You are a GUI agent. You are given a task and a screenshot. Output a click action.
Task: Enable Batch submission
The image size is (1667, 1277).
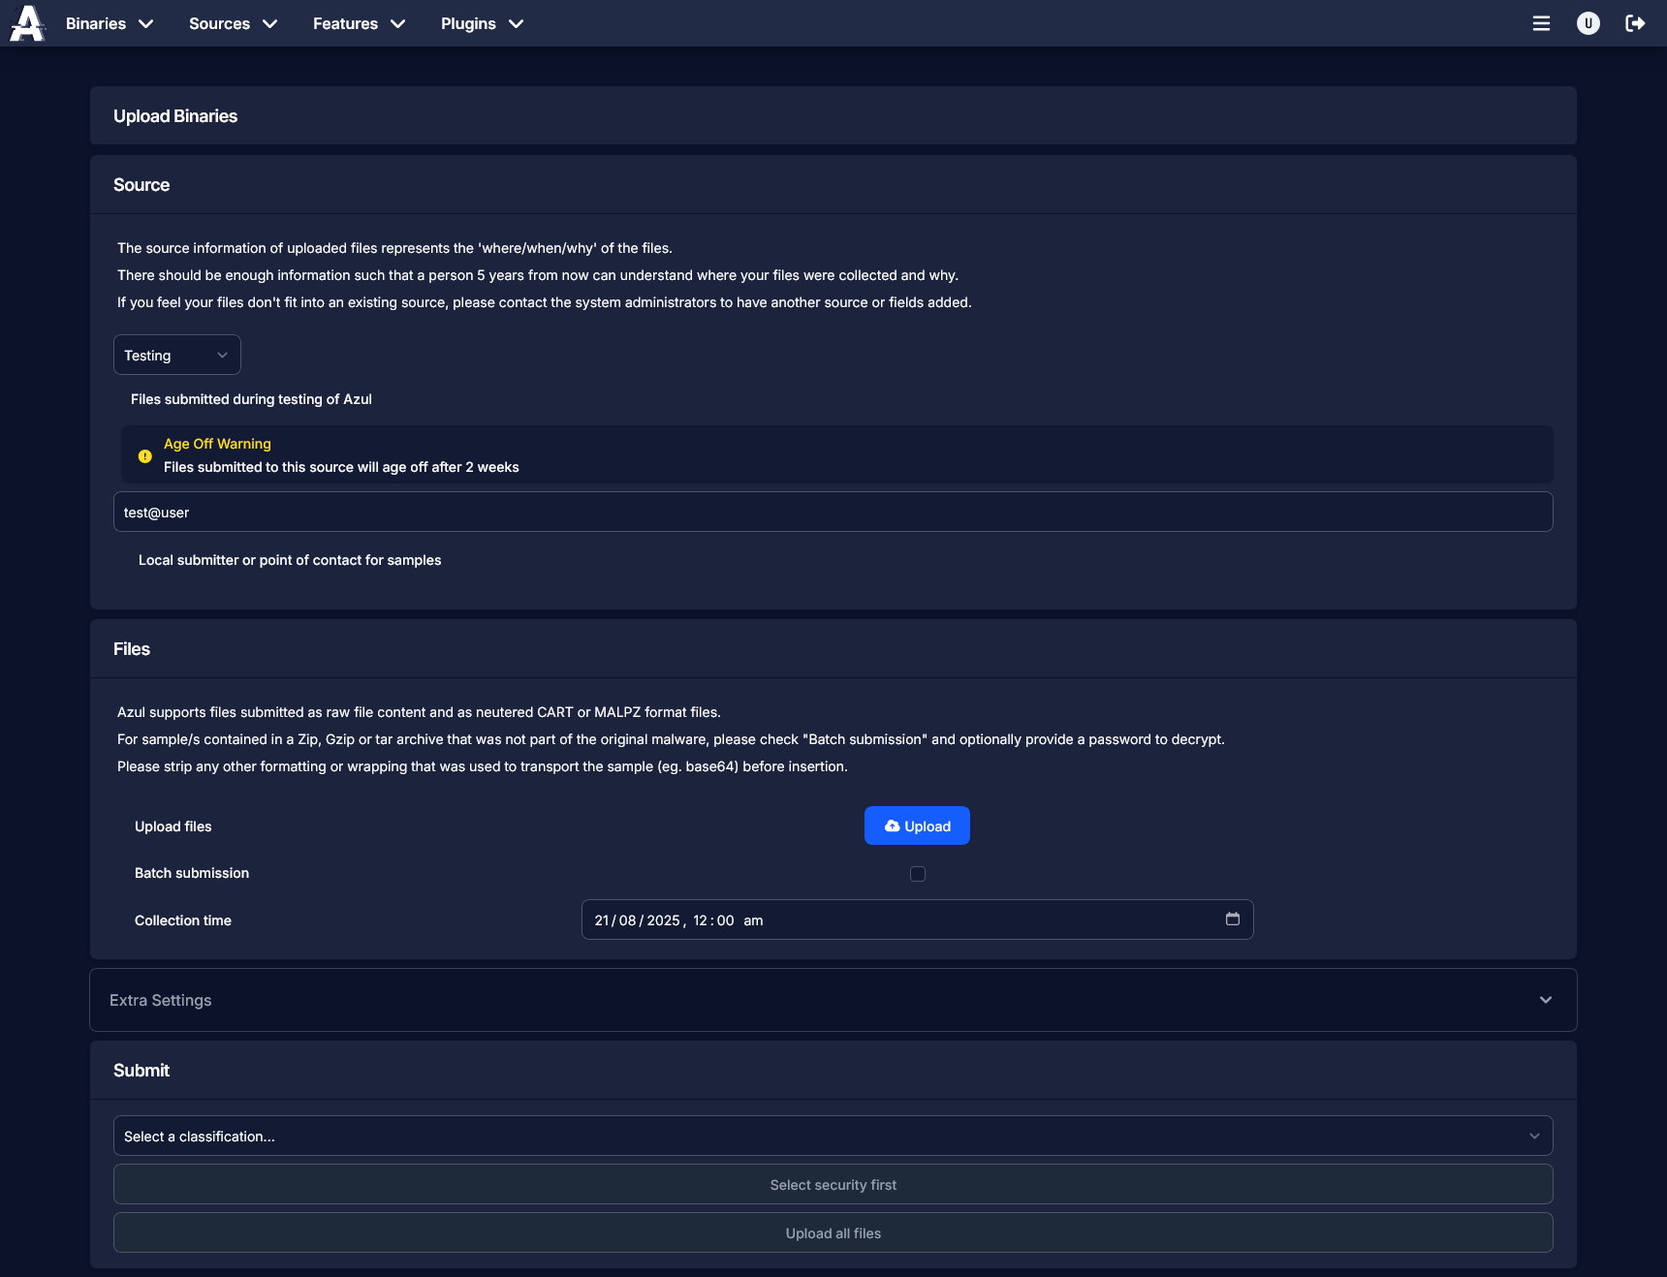point(917,873)
